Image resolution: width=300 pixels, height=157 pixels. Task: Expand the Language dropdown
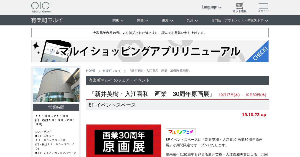tap(212, 7)
